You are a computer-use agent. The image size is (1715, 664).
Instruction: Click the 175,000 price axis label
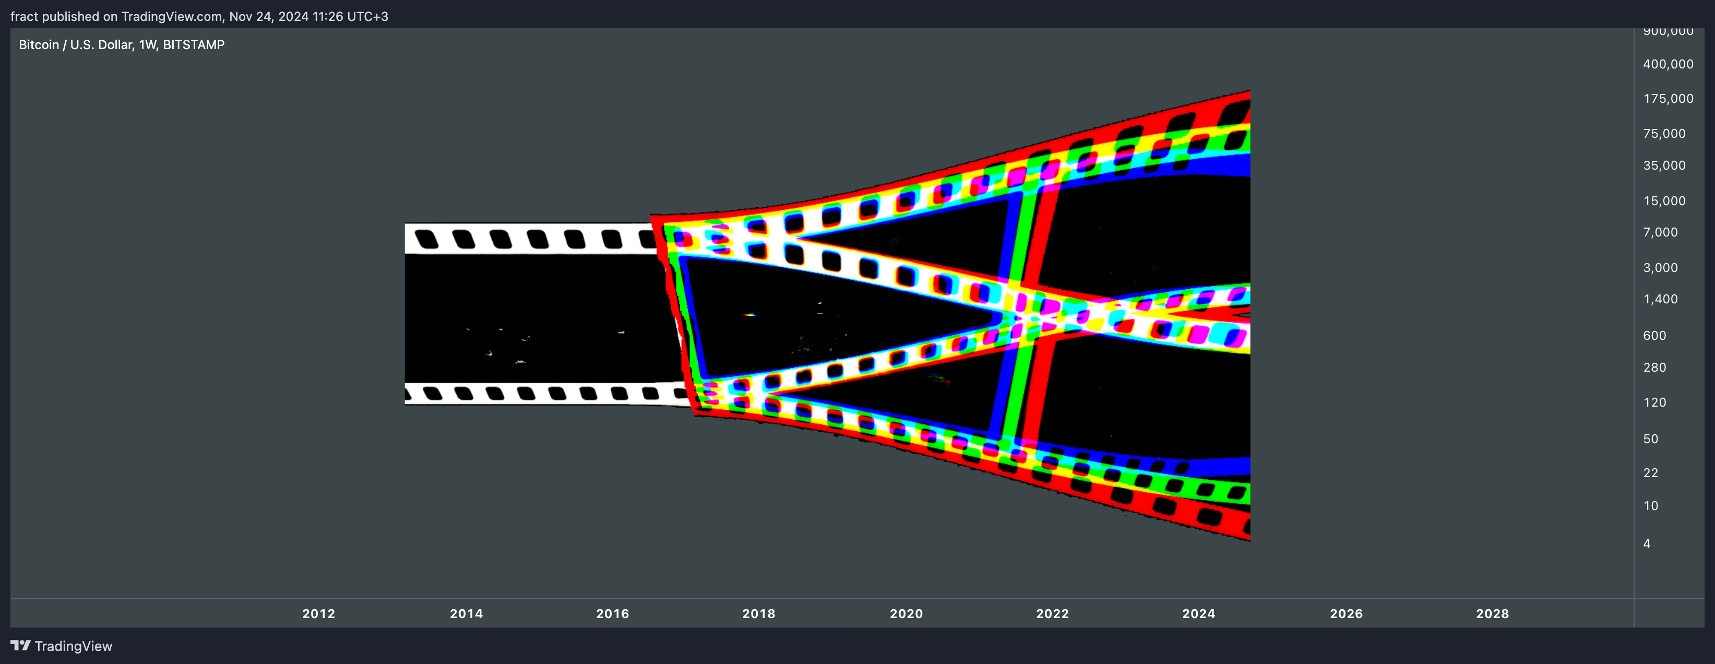1668,99
